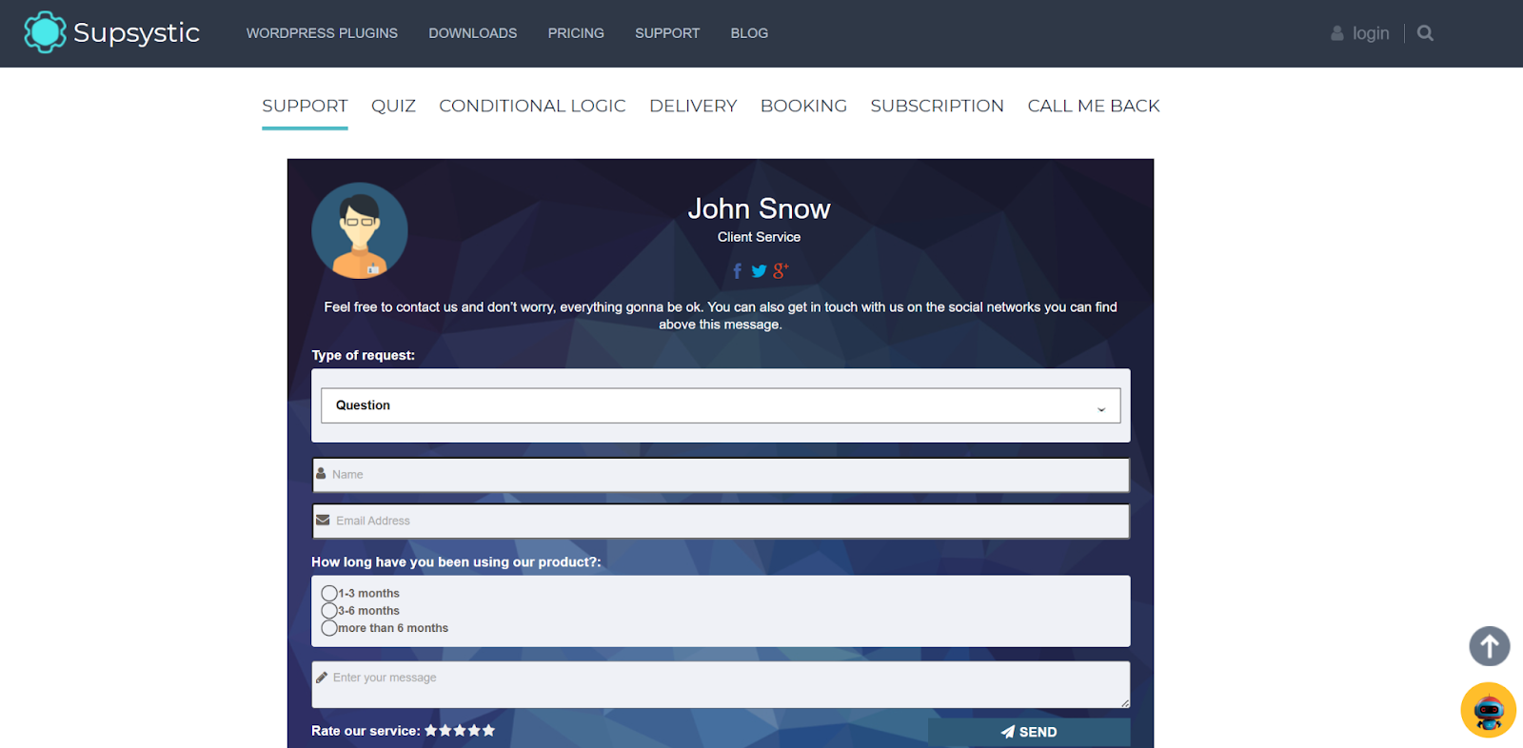The height and width of the screenshot is (748, 1523).
Task: Select the 3-6 months radio option
Action: point(329,611)
